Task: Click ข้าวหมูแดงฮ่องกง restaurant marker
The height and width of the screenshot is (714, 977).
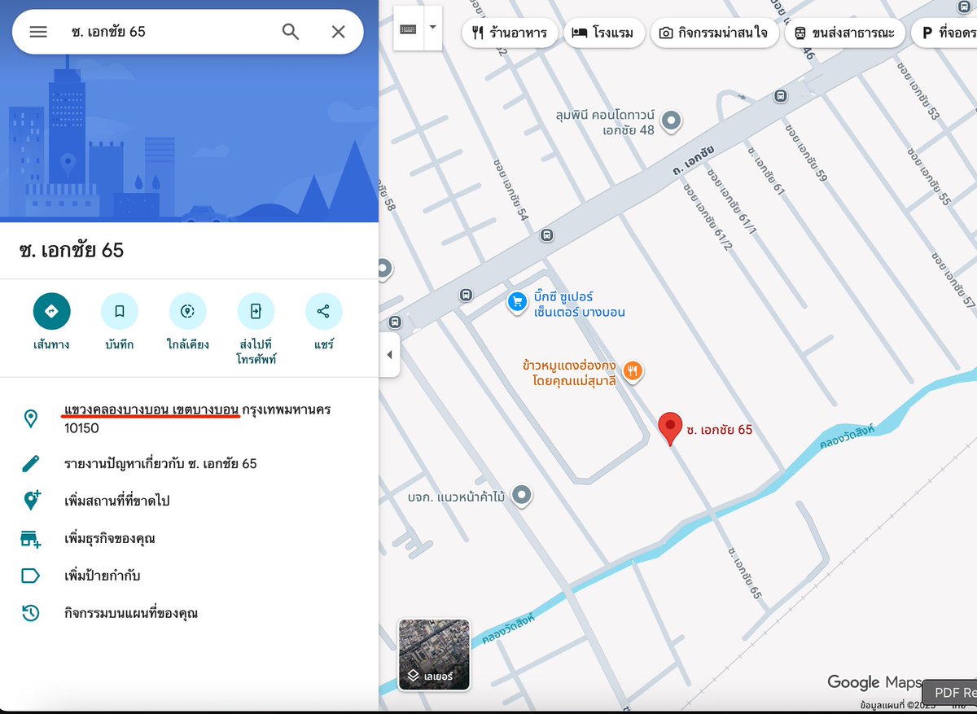Action: pyautogui.click(x=633, y=372)
